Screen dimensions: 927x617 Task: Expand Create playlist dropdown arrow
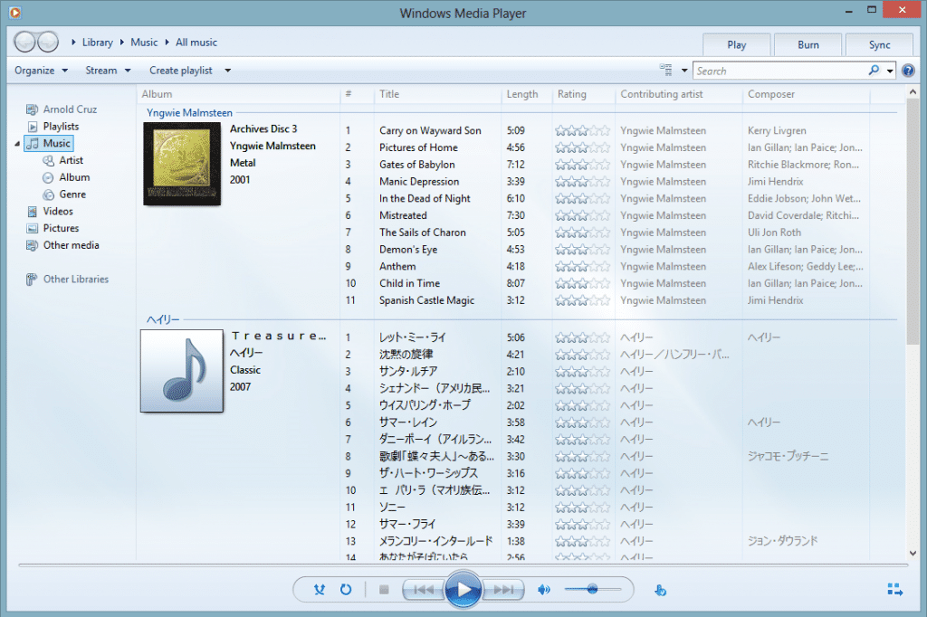click(x=227, y=71)
